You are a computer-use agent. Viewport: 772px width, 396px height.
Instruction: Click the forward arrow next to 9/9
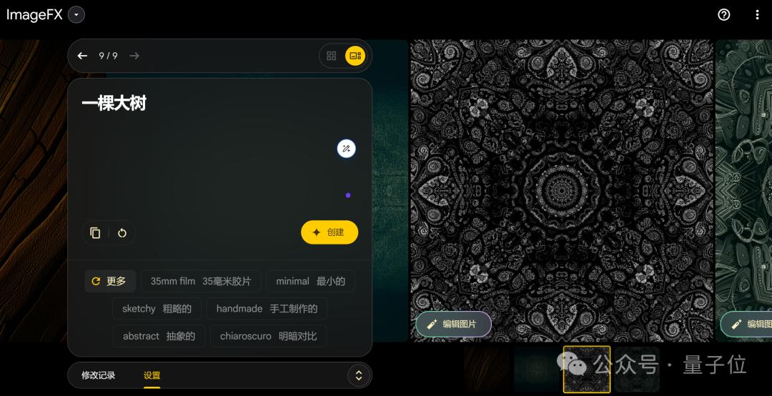tap(134, 56)
